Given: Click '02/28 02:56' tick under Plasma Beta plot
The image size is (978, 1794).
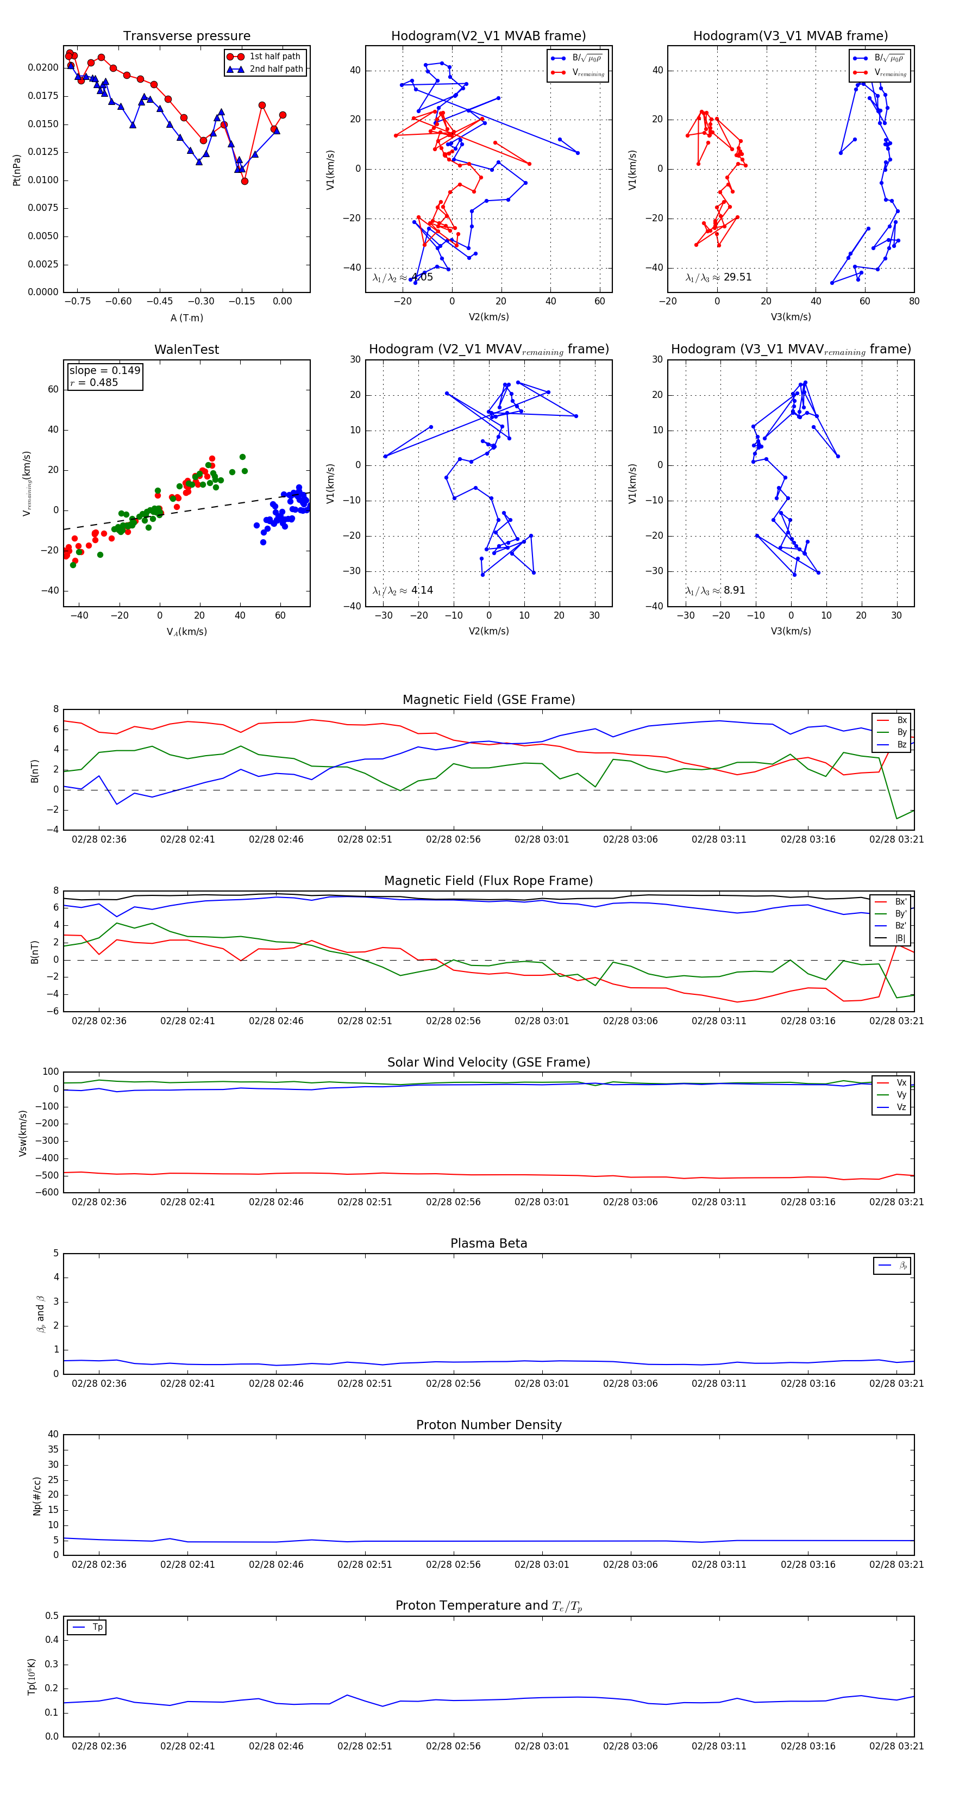Looking at the screenshot, I should click(453, 1383).
